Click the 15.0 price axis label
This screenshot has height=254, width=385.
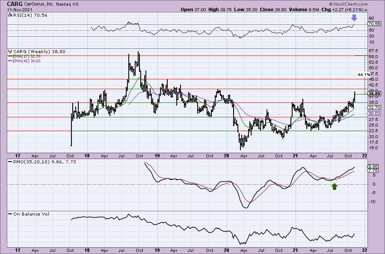[373, 148]
